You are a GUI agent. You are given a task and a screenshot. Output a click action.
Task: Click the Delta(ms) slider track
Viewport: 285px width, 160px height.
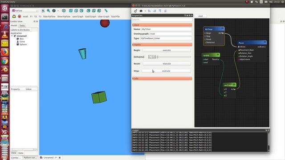click(174, 57)
